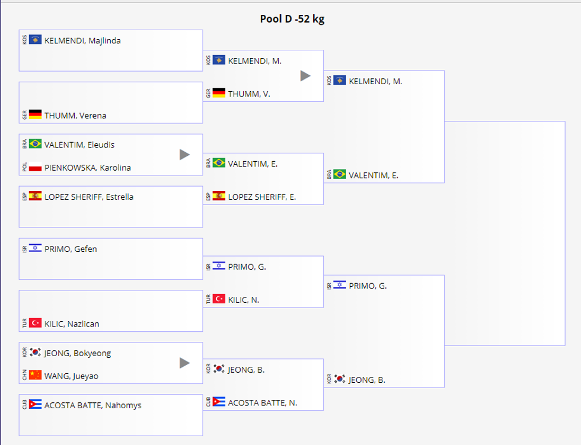Click Polish flag beside PIENKOWSKA, Karolina

(x=35, y=167)
